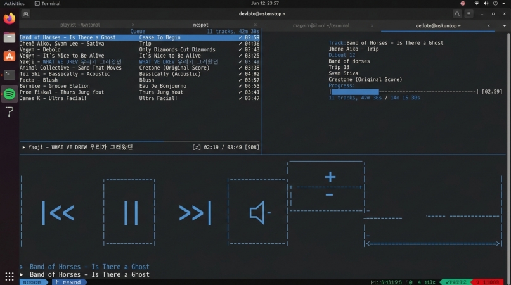Click the red status bar segment

(488, 282)
